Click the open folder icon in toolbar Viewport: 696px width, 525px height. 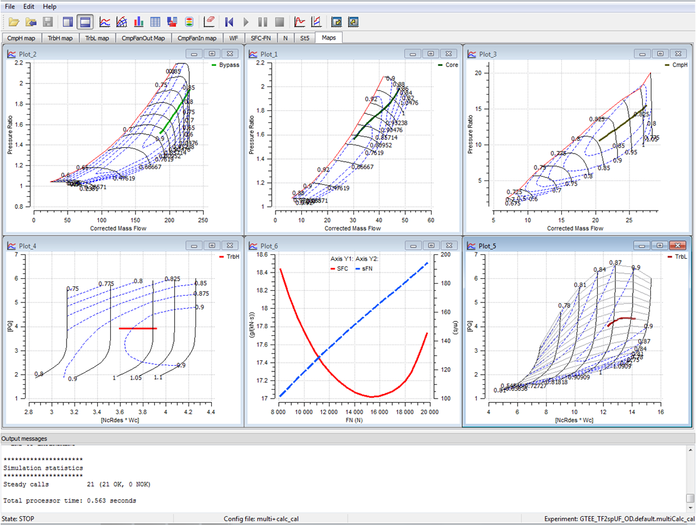click(x=14, y=22)
